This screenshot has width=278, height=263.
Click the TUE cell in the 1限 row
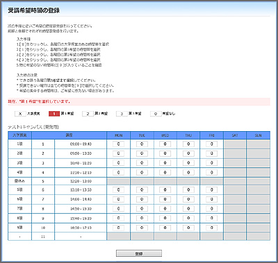(142, 144)
